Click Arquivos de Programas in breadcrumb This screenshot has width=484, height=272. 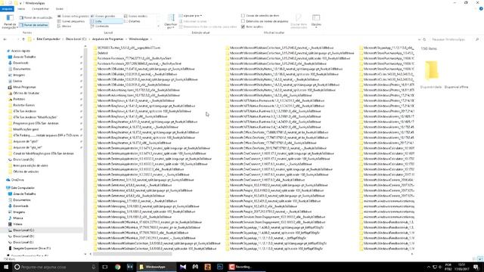click(107, 39)
